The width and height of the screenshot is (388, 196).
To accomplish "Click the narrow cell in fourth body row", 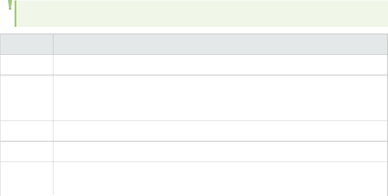I will [26, 151].
